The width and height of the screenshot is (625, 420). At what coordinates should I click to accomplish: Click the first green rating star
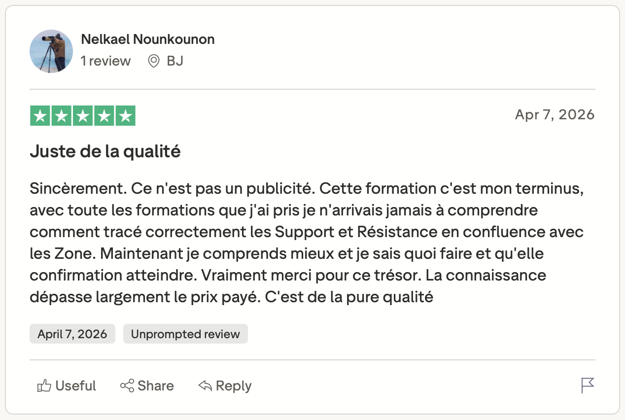(x=40, y=116)
